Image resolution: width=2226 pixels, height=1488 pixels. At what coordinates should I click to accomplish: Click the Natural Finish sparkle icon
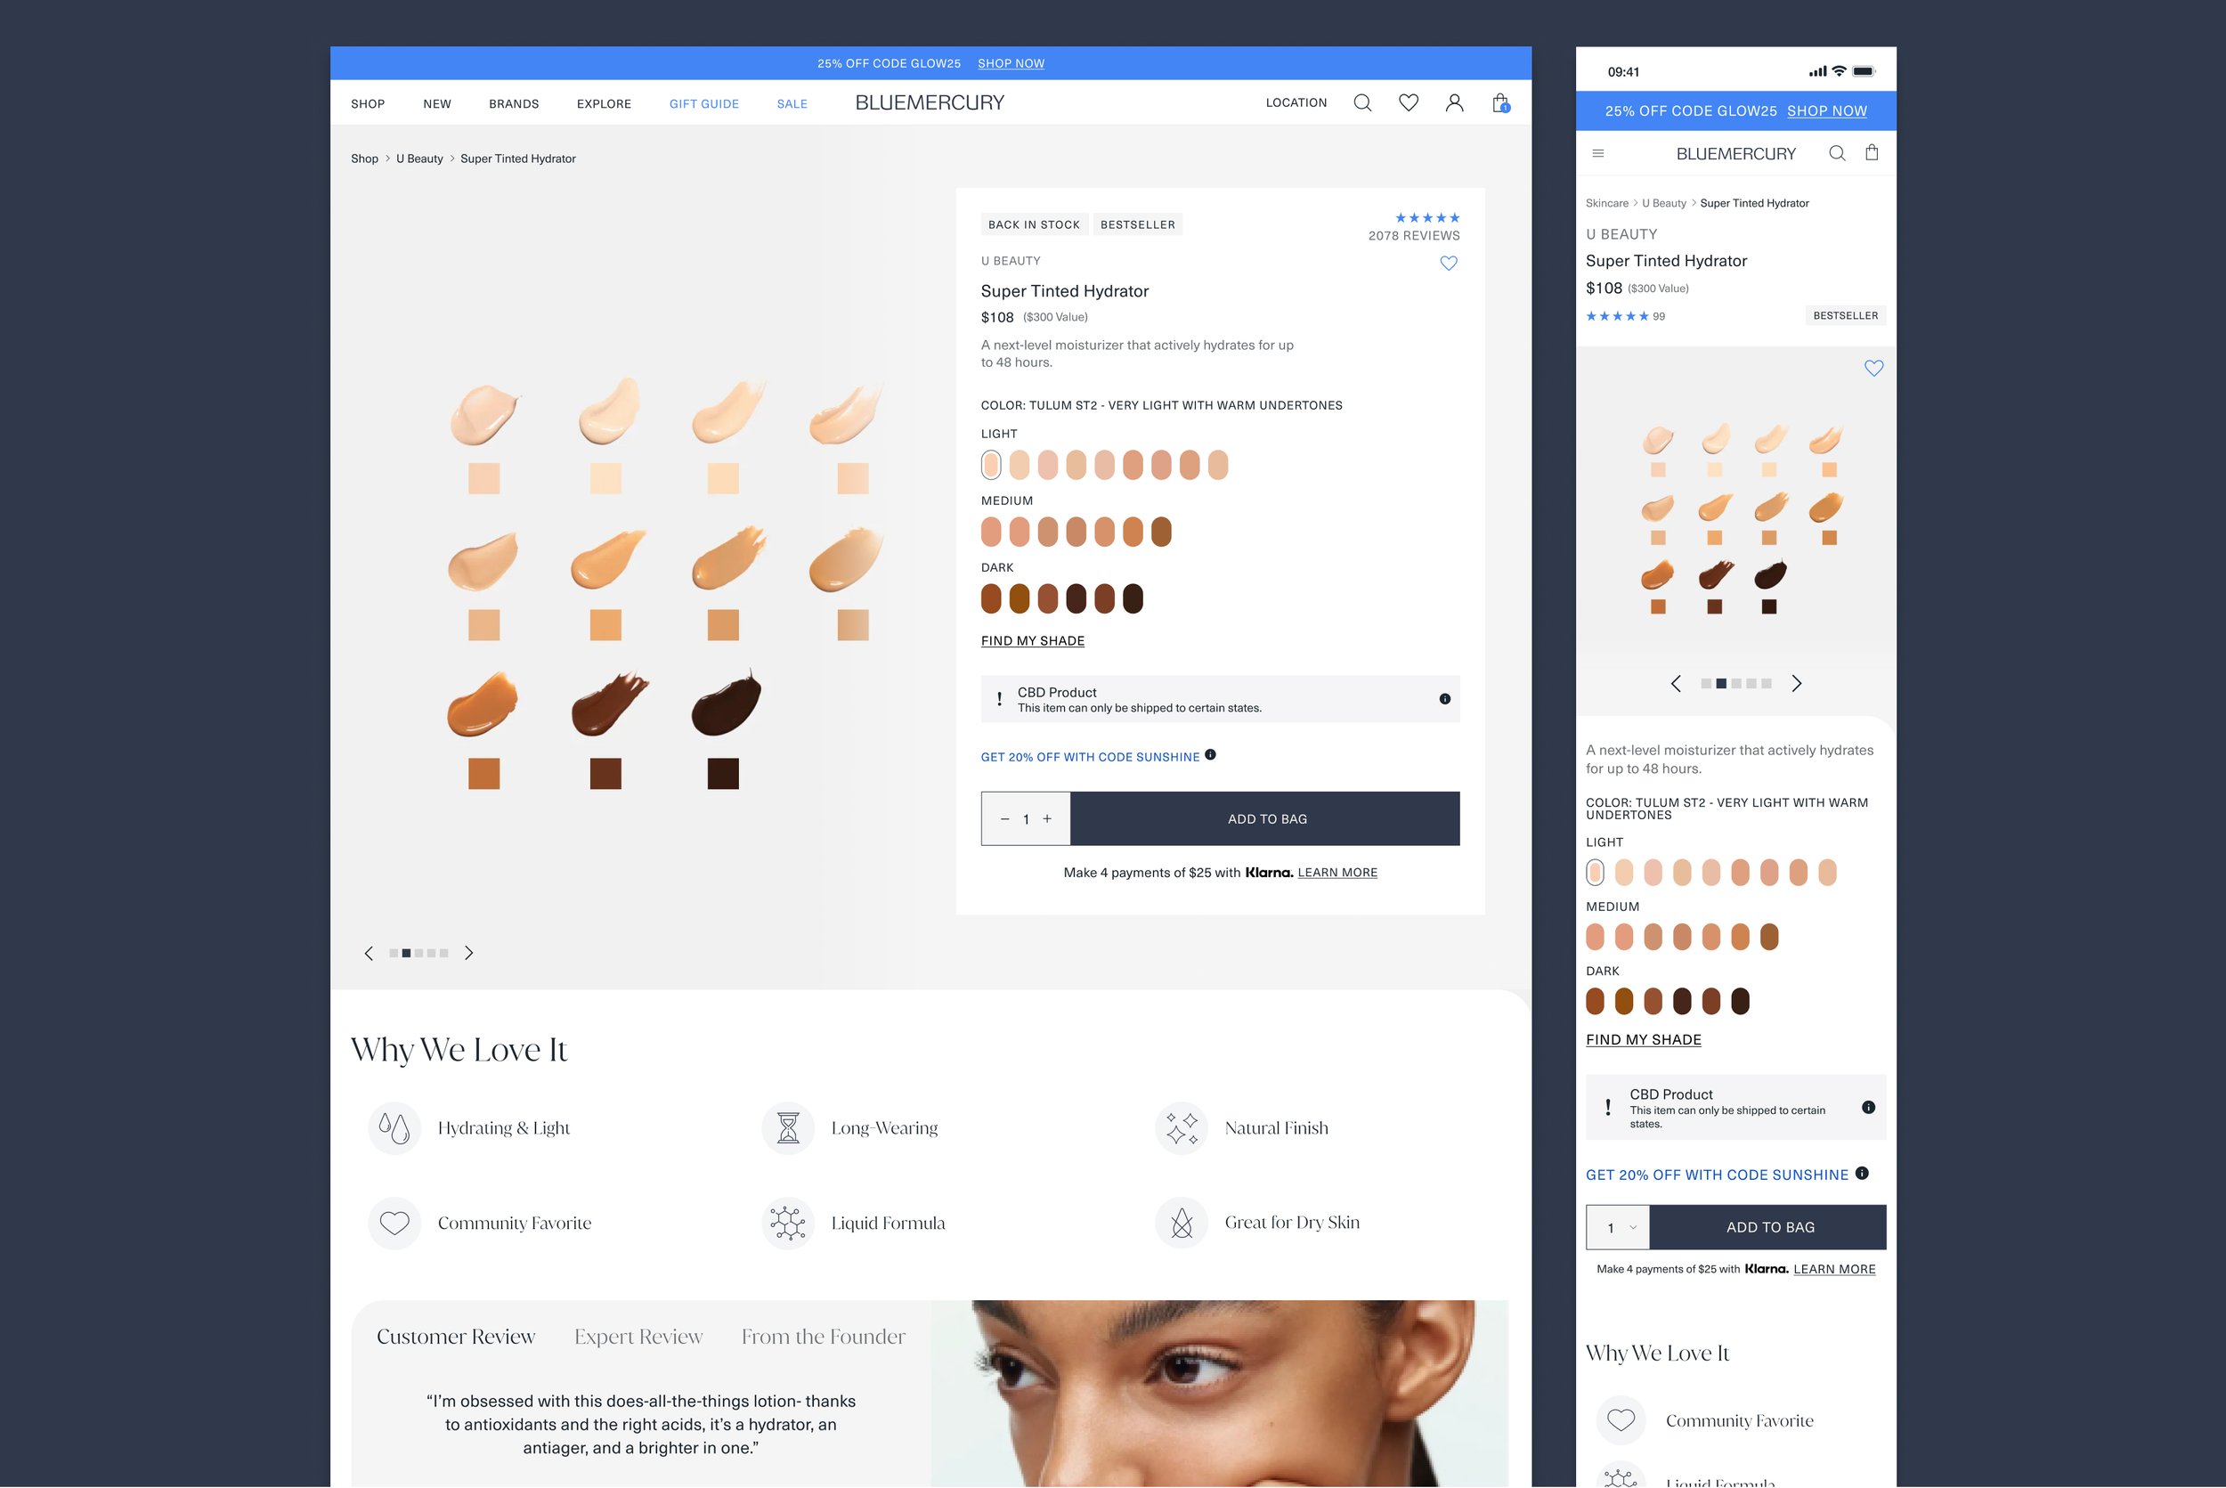click(x=1182, y=1127)
